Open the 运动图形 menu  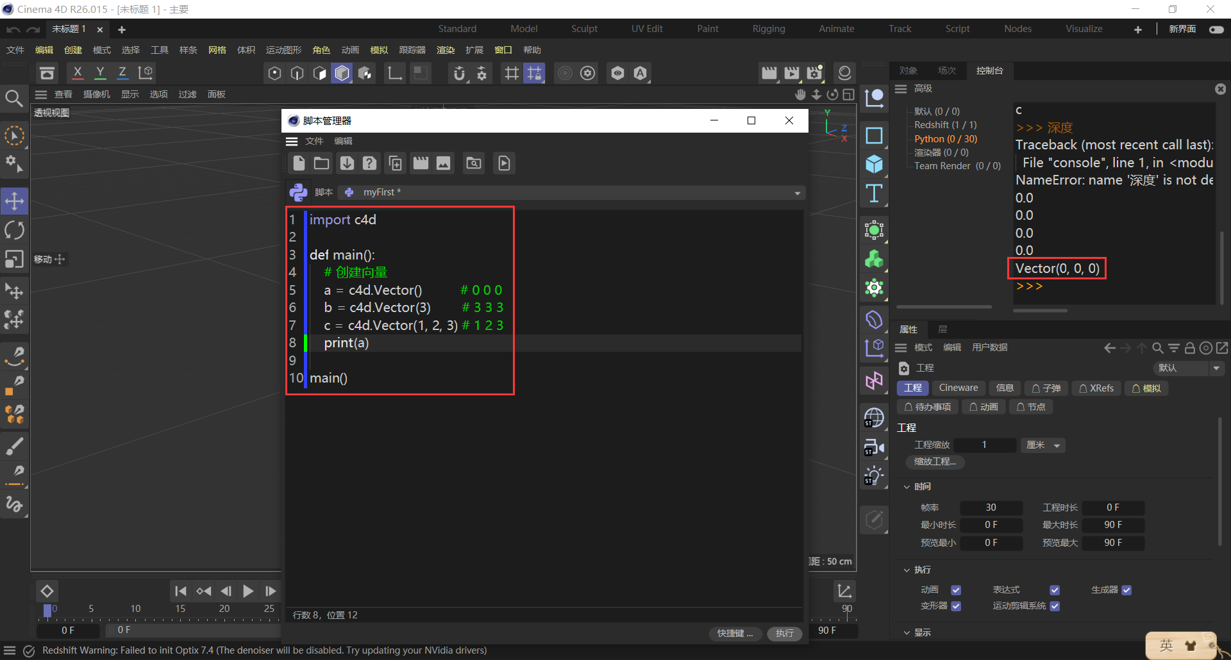pyautogui.click(x=283, y=50)
